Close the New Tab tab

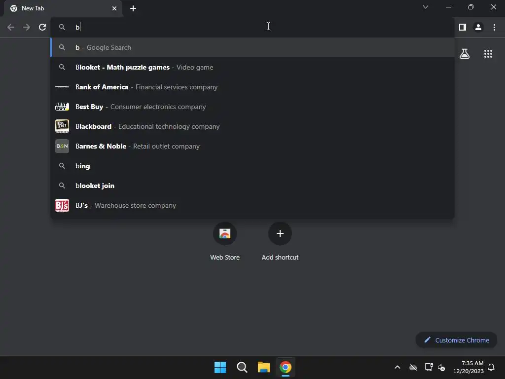pyautogui.click(x=114, y=8)
